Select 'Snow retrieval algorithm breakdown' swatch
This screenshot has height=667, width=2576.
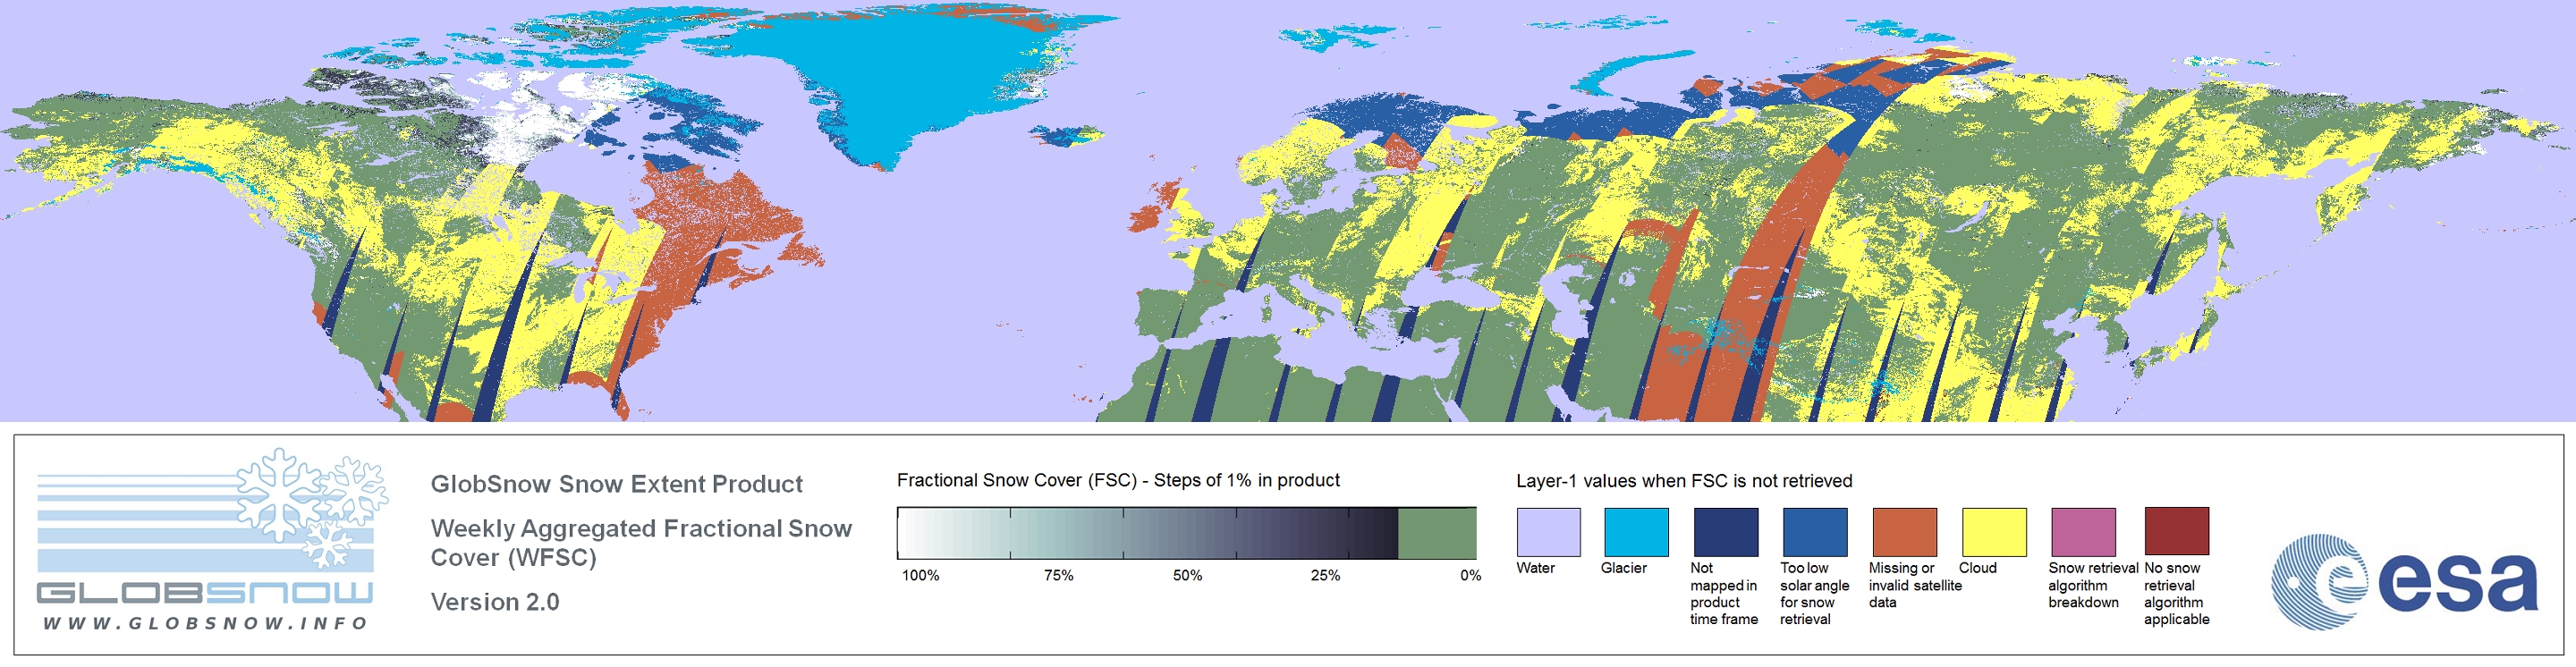(2084, 532)
